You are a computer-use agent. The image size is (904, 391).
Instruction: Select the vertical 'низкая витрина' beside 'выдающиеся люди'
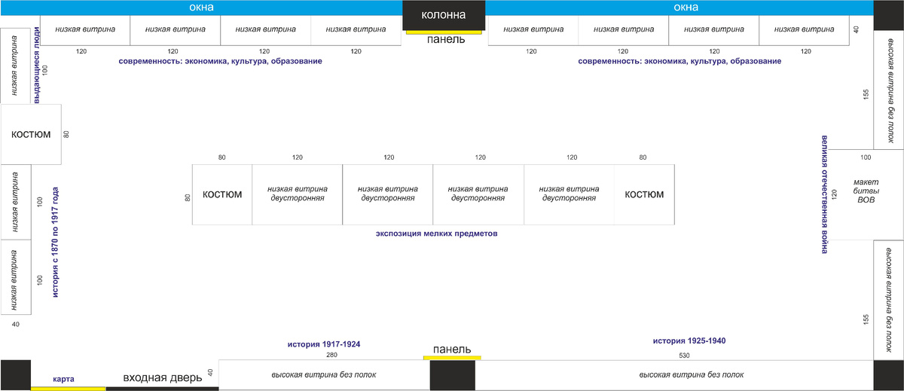pyautogui.click(x=16, y=66)
